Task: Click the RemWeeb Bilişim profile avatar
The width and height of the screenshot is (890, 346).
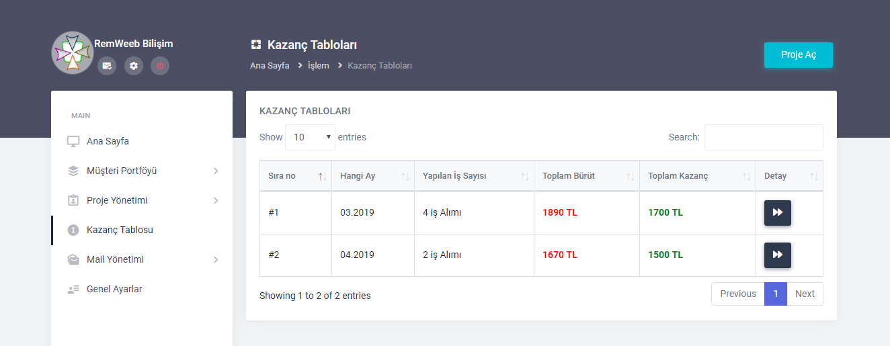Action: (73, 52)
